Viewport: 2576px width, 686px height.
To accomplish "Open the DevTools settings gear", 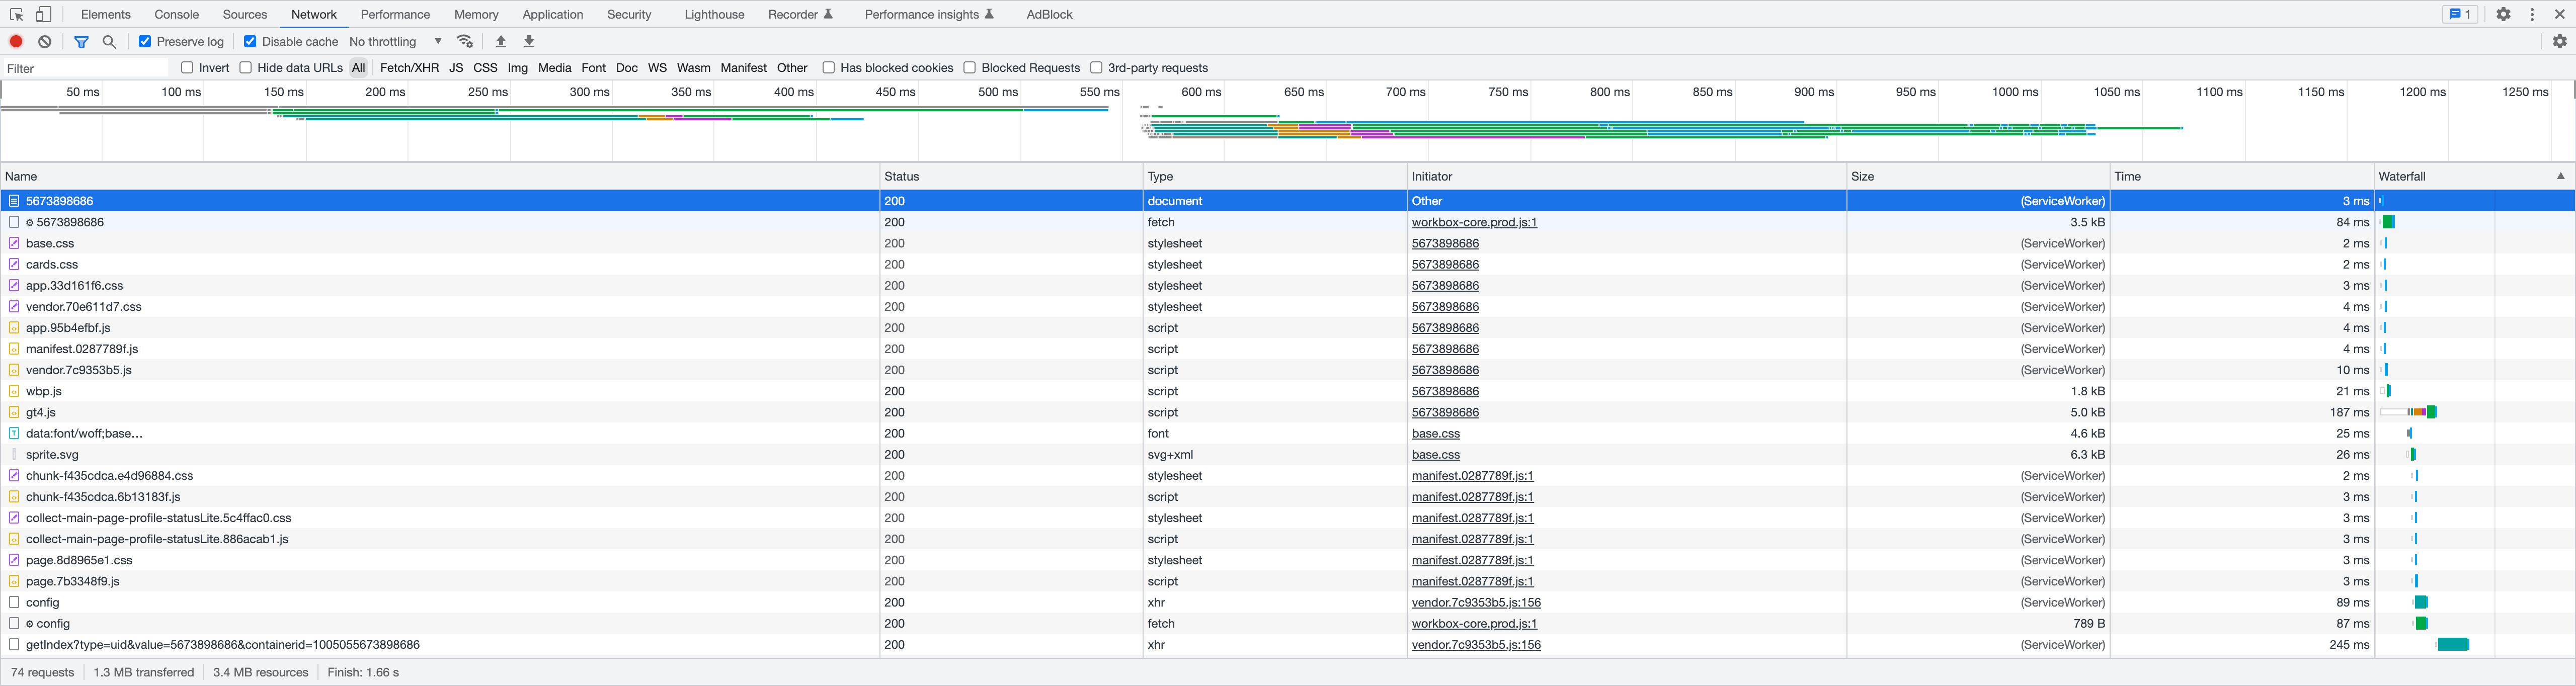I will tap(2503, 14).
